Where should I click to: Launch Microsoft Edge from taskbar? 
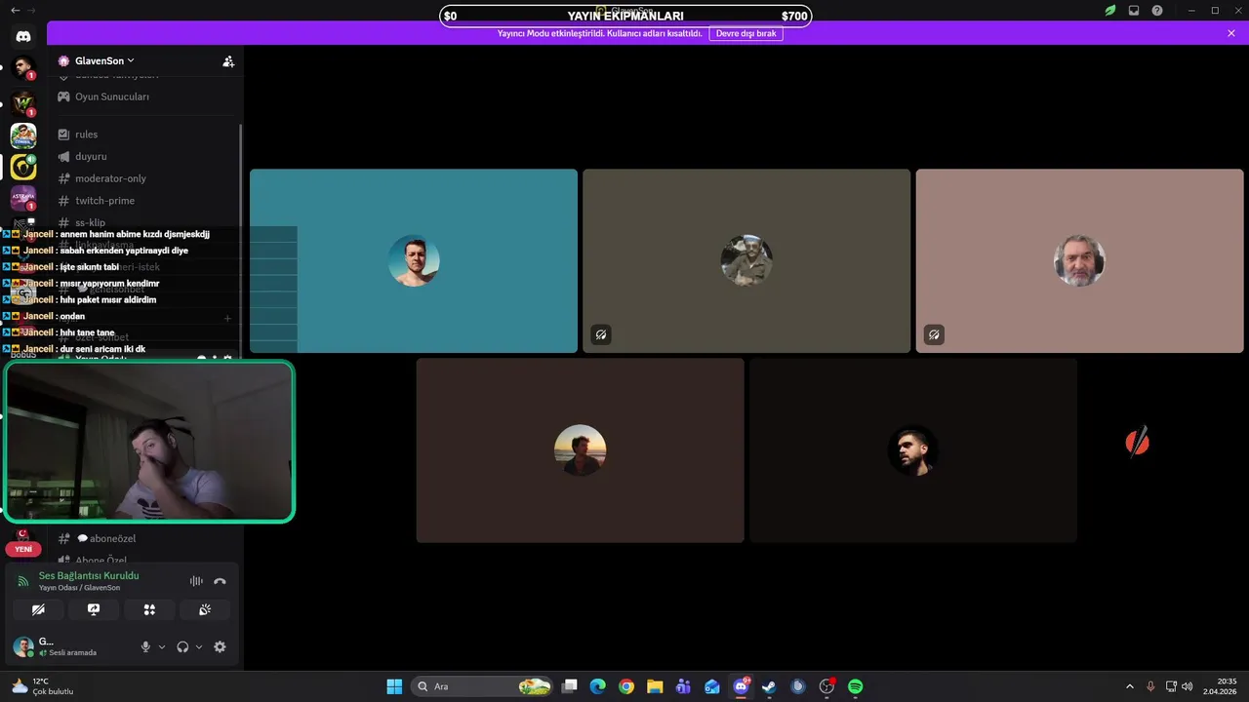pos(598,686)
